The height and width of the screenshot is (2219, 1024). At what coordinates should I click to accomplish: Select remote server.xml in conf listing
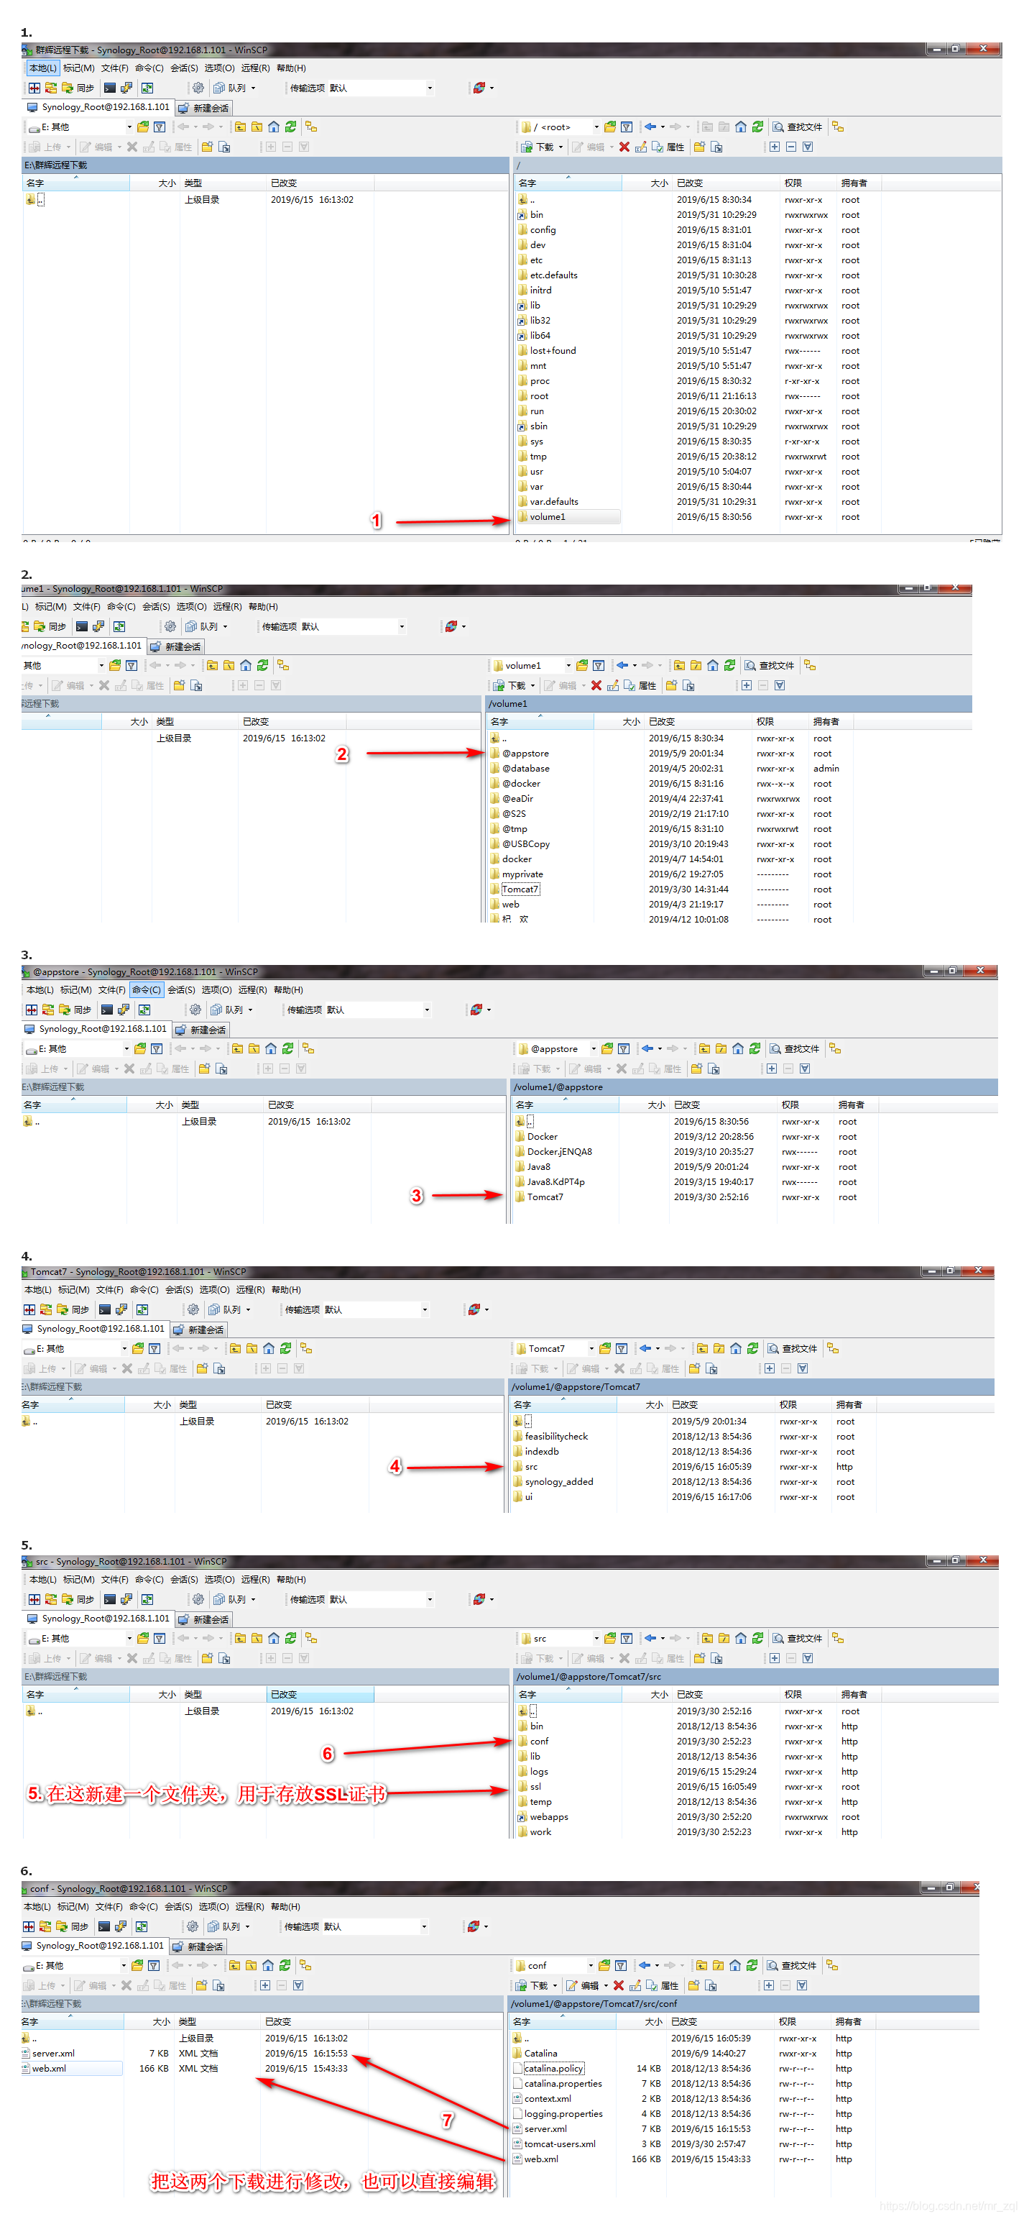(540, 2128)
